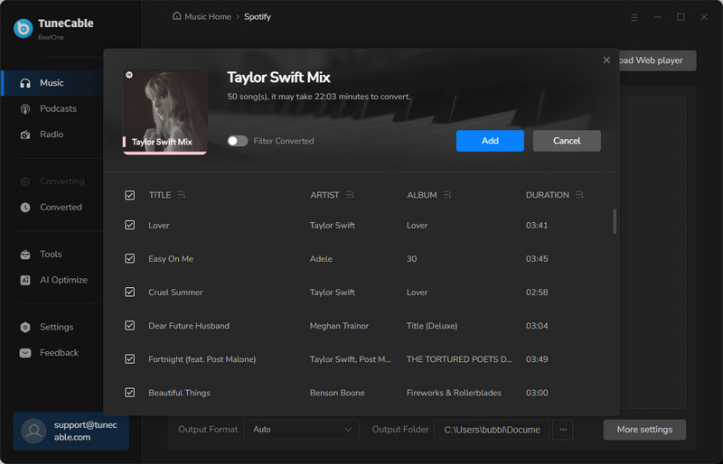Click the Radio icon
The height and width of the screenshot is (464, 723).
click(25, 135)
